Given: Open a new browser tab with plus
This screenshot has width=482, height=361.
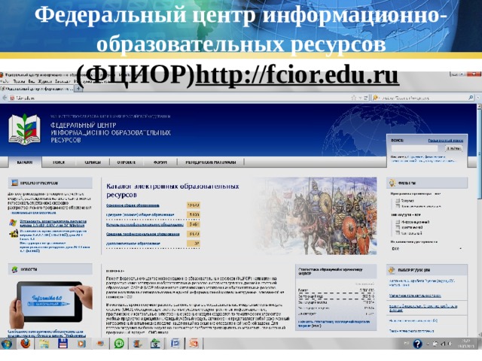Looking at the screenshot, I should coord(78,89).
